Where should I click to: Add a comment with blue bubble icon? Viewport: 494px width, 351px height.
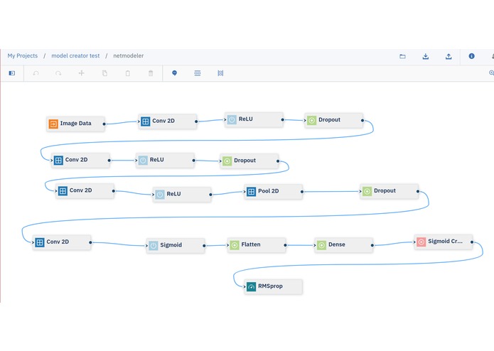[x=174, y=73]
